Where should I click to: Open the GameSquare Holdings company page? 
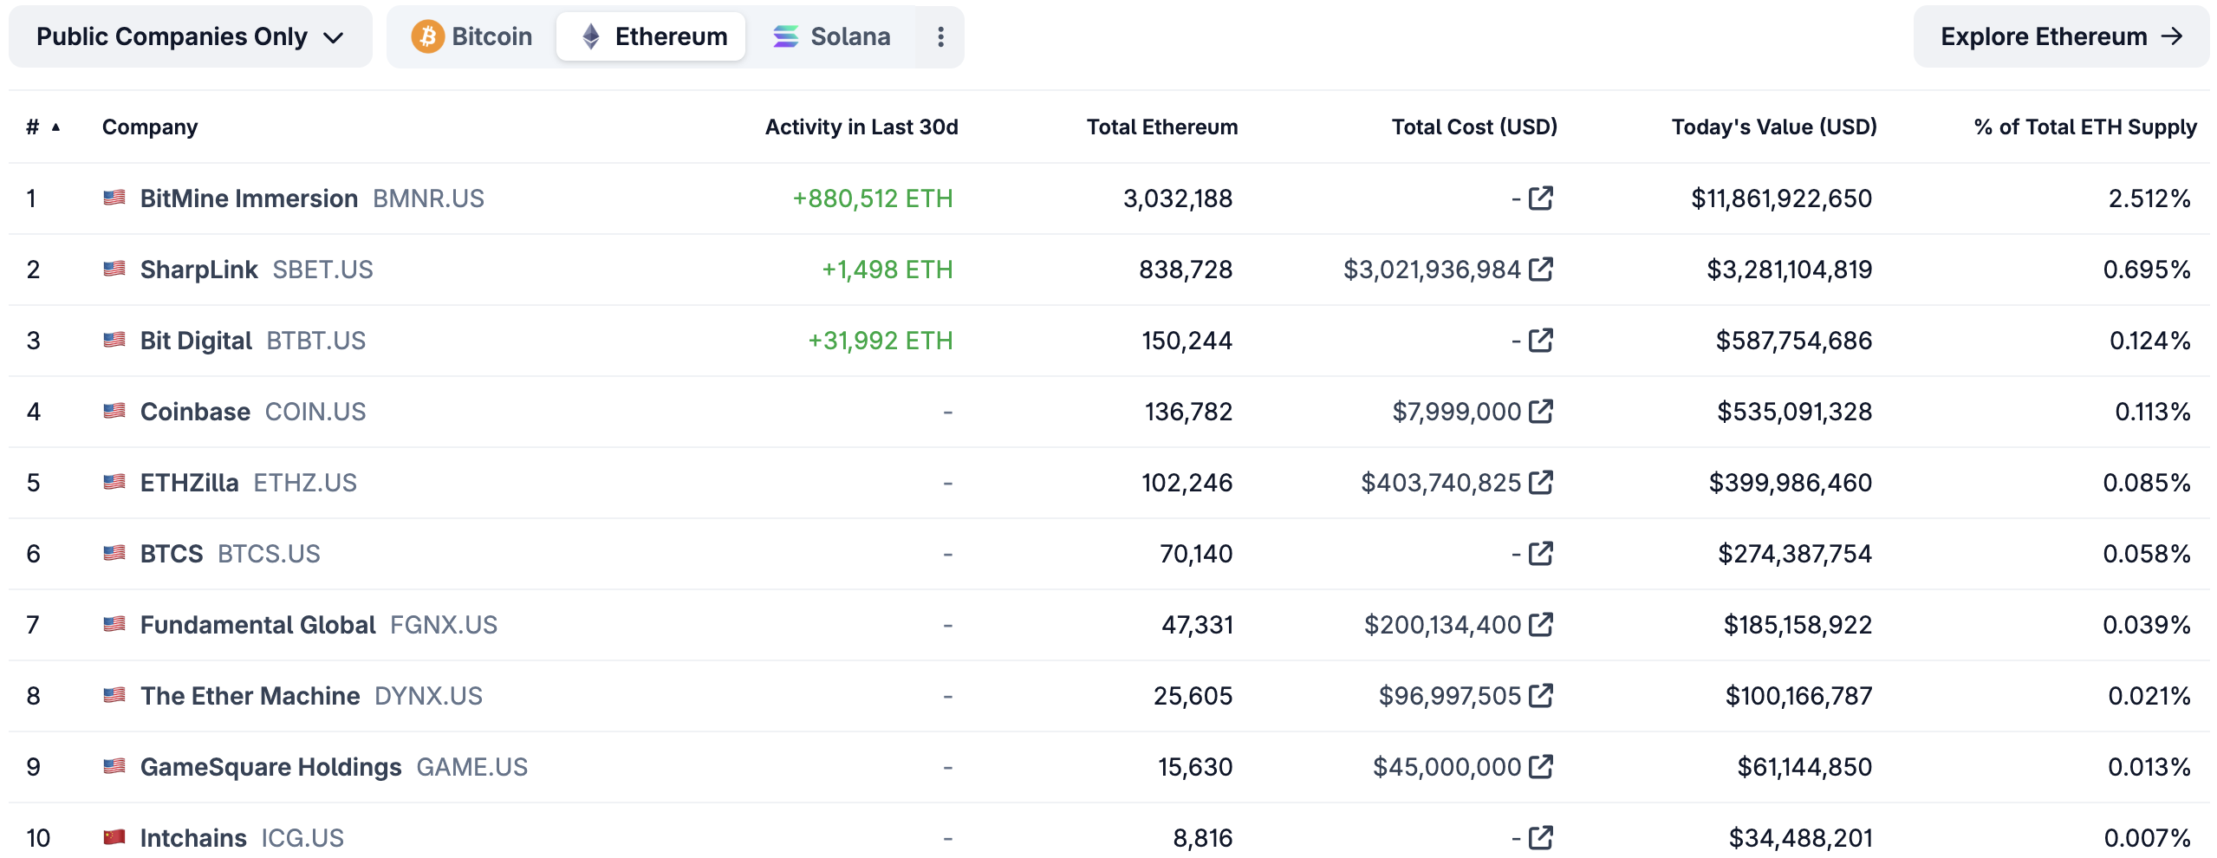point(270,767)
